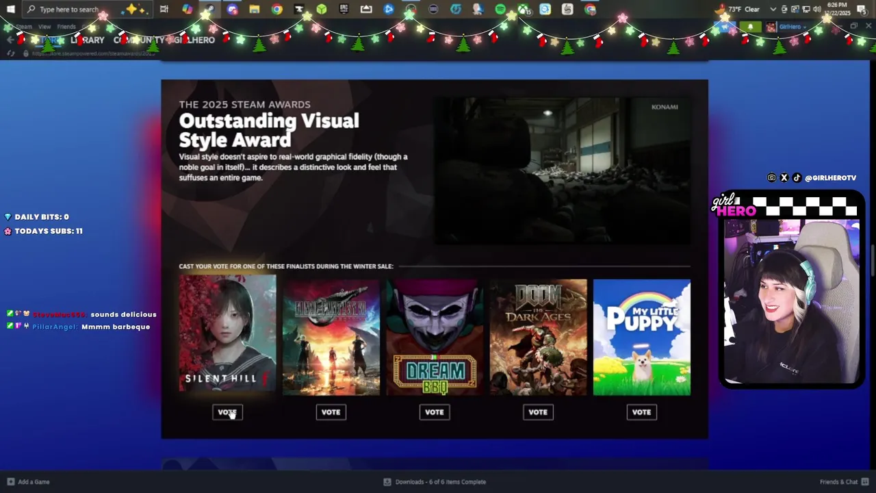Open the Silent Hill f cover thumbnail
Viewport: 876px width, 493px height.
point(227,333)
